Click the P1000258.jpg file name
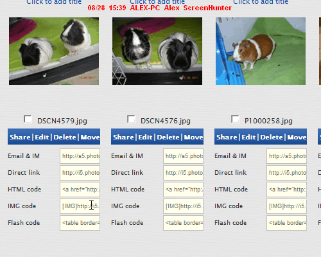 pyautogui.click(x=268, y=121)
